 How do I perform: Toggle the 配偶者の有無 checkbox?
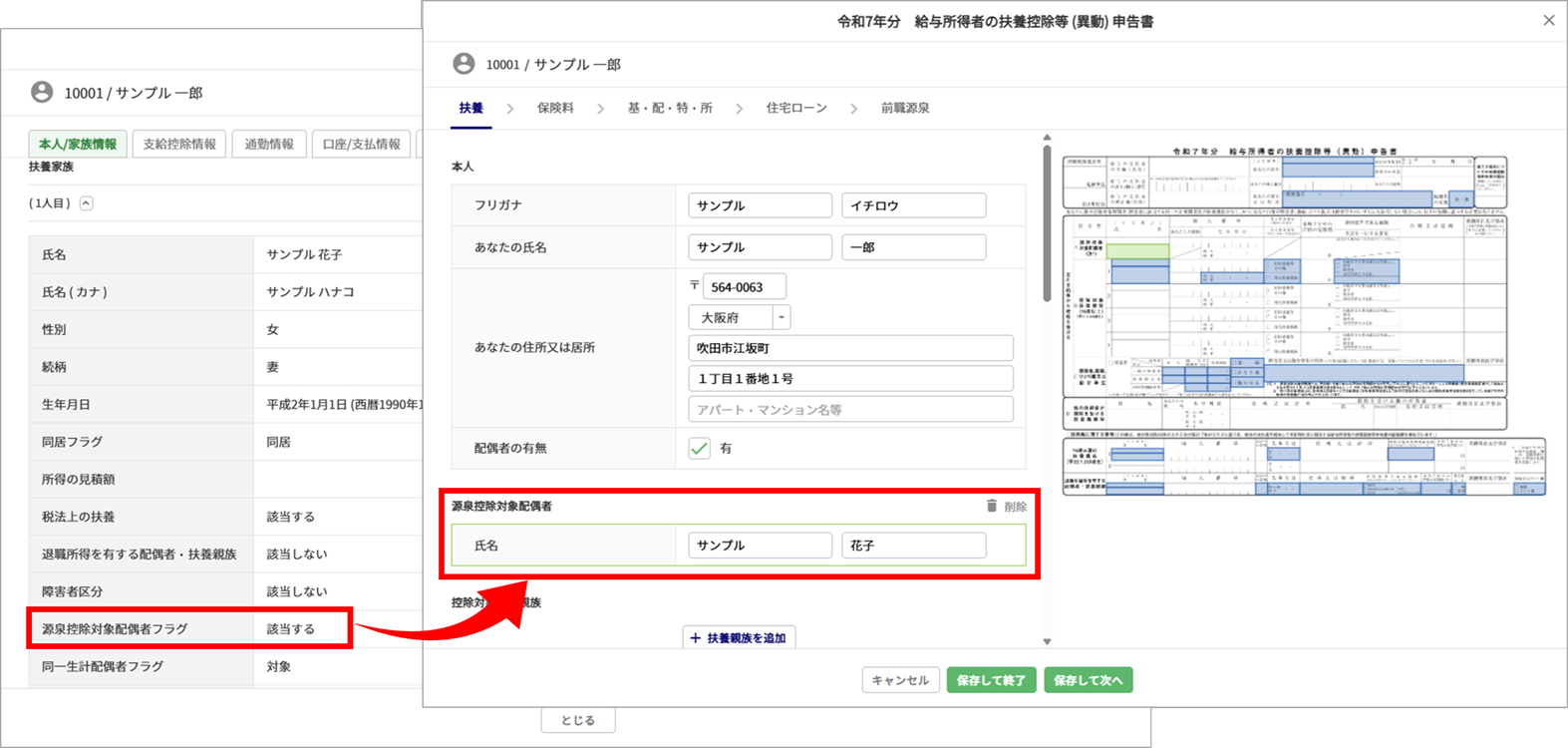point(700,448)
